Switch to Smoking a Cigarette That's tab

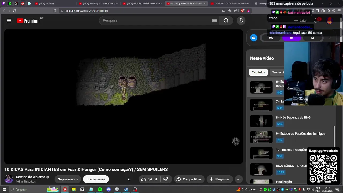99,3
